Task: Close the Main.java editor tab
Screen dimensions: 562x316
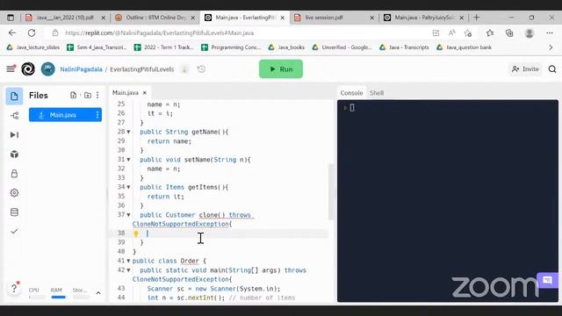Action: tap(145, 93)
